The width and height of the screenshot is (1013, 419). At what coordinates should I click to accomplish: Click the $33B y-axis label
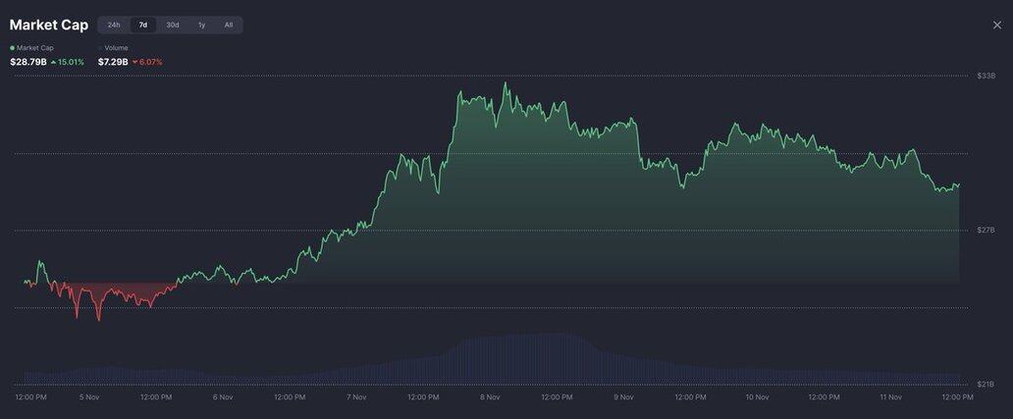click(986, 76)
